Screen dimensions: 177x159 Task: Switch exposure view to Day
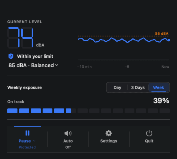[x=117, y=87]
